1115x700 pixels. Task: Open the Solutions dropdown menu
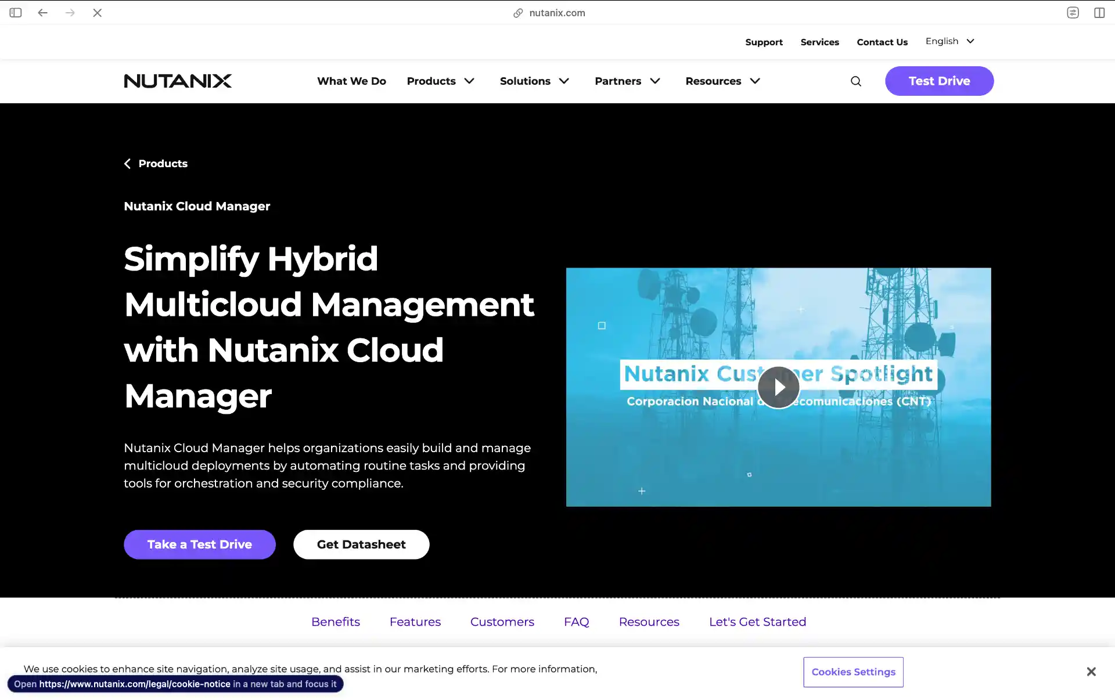pyautogui.click(x=534, y=81)
